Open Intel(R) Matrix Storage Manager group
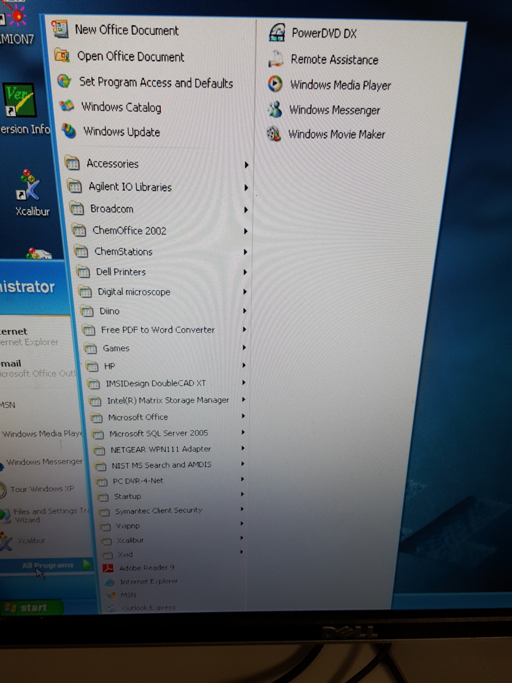 (168, 400)
